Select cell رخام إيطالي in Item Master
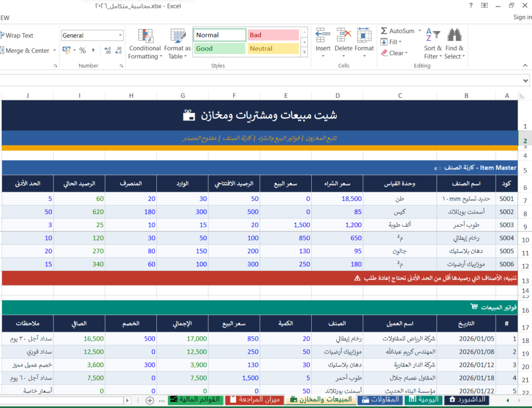Screen dimensions: 532x408 (x=466, y=238)
